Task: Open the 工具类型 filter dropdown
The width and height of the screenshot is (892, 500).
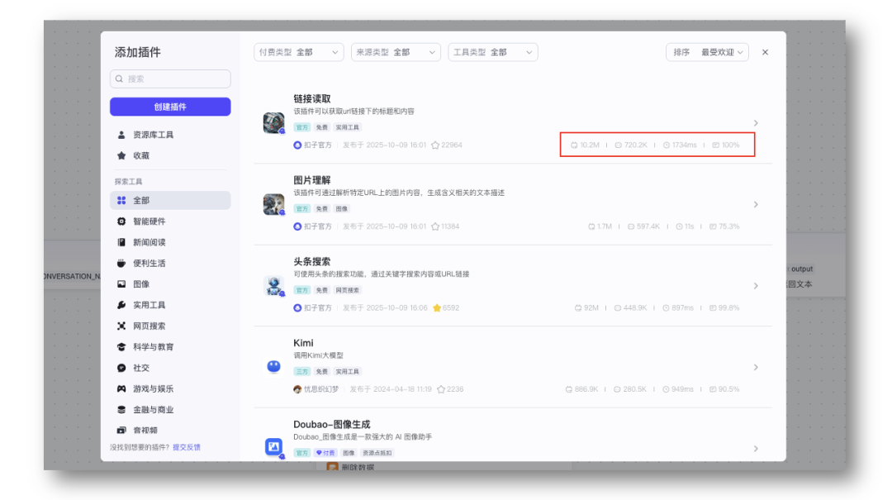Action: (492, 52)
